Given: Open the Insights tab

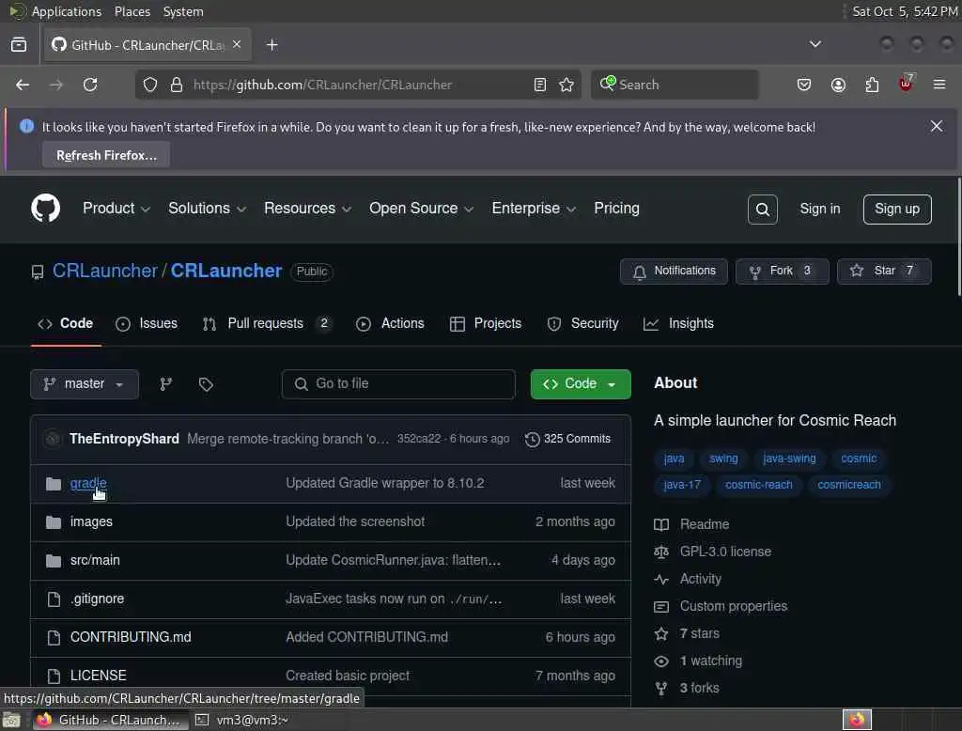Looking at the screenshot, I should click(x=678, y=323).
